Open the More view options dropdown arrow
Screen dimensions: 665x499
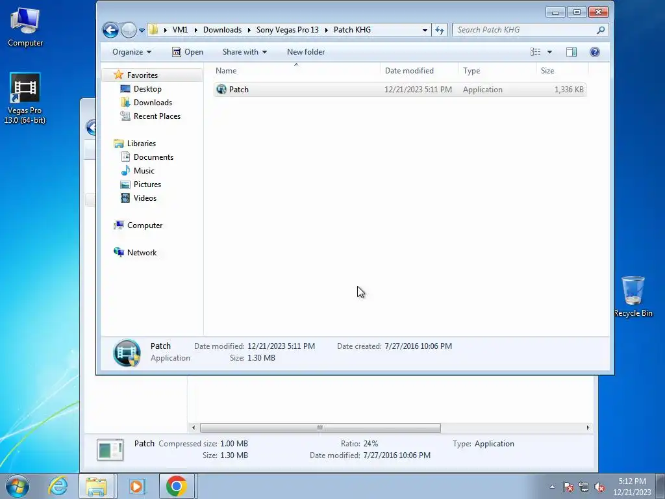point(549,52)
